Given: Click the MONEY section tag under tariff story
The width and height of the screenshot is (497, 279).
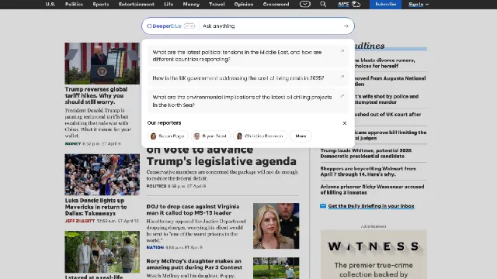Looking at the screenshot, I should click(73, 143).
